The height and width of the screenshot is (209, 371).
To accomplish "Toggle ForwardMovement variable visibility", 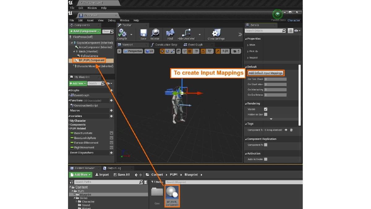I will tap(111, 143).
